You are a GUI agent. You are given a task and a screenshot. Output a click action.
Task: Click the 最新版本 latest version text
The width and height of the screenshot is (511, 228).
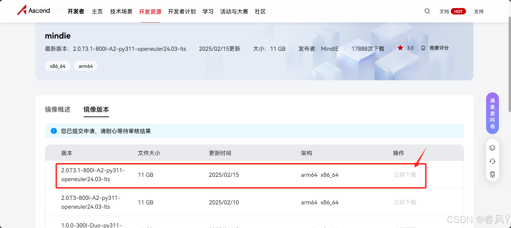click(x=115, y=49)
